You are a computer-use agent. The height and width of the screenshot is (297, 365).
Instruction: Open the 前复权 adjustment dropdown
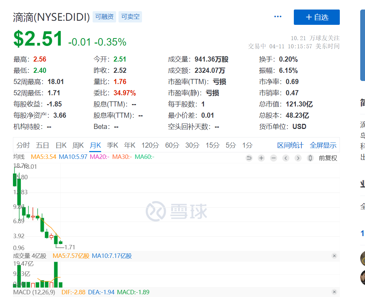(328, 158)
